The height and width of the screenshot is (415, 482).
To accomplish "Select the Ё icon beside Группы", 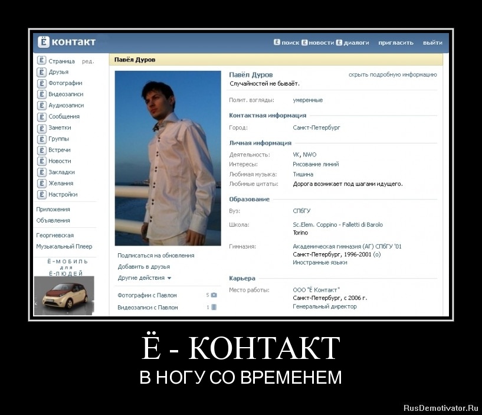I will click(41, 139).
